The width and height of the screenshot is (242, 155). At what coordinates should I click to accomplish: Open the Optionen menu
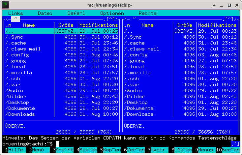coord(112,14)
